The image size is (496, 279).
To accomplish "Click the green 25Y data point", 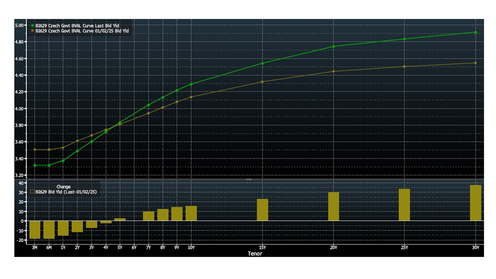I will coord(404,39).
